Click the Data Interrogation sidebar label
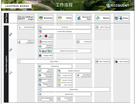Viewport: 136px width, 104px height. pyautogui.click(x=6, y=64)
